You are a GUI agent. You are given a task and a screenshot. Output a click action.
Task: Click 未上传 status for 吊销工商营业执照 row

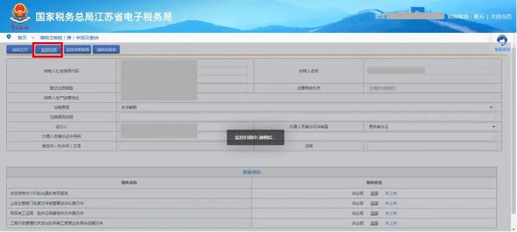tap(391, 223)
